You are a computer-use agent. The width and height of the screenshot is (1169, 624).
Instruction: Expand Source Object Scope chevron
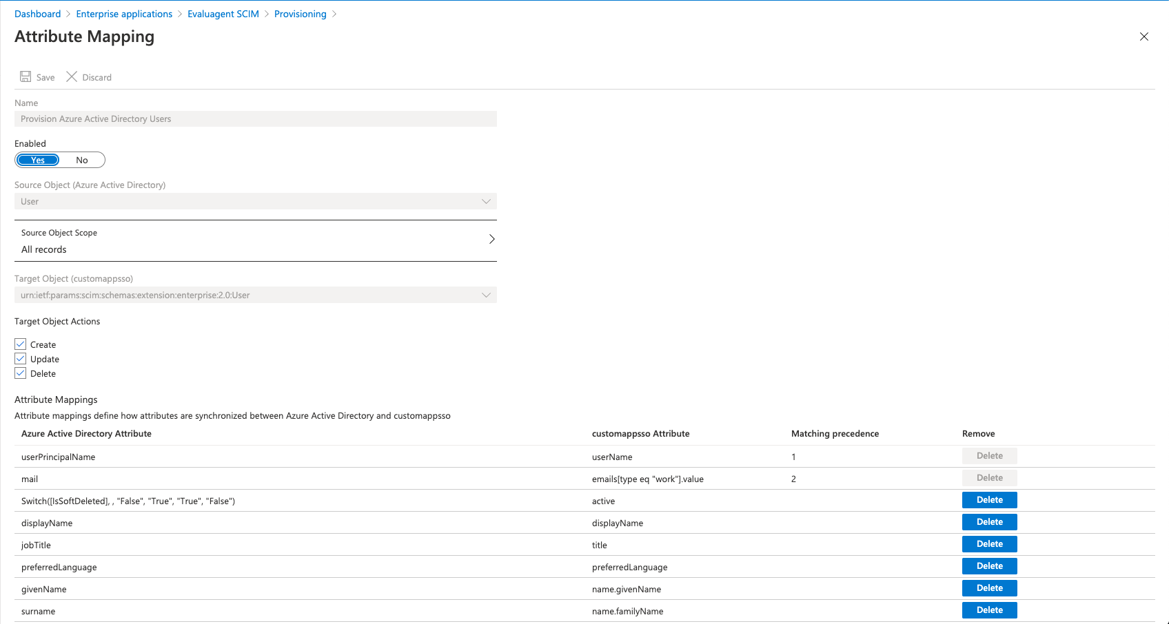(491, 239)
